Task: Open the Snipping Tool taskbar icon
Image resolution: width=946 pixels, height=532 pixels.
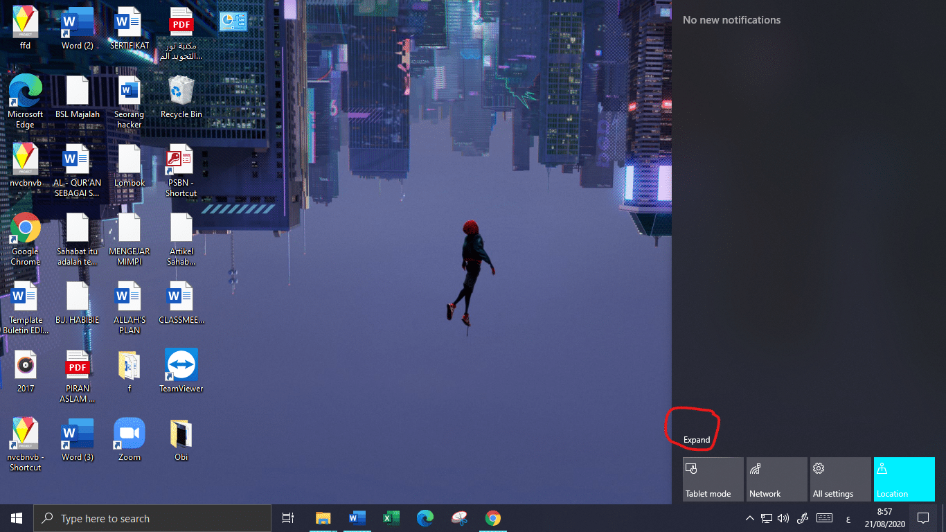Action: (458, 518)
